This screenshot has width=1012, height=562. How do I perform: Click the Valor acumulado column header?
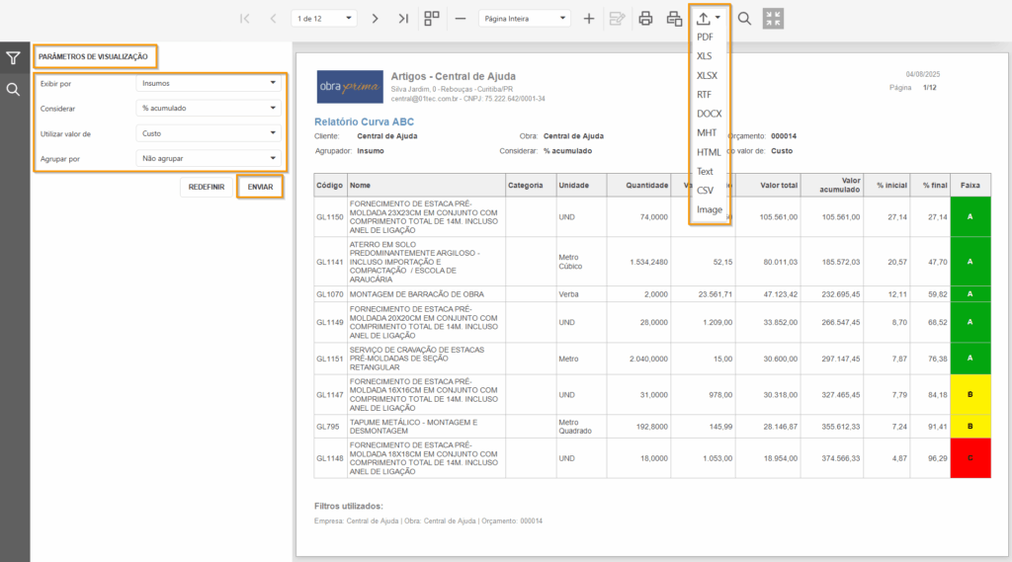[831, 185]
